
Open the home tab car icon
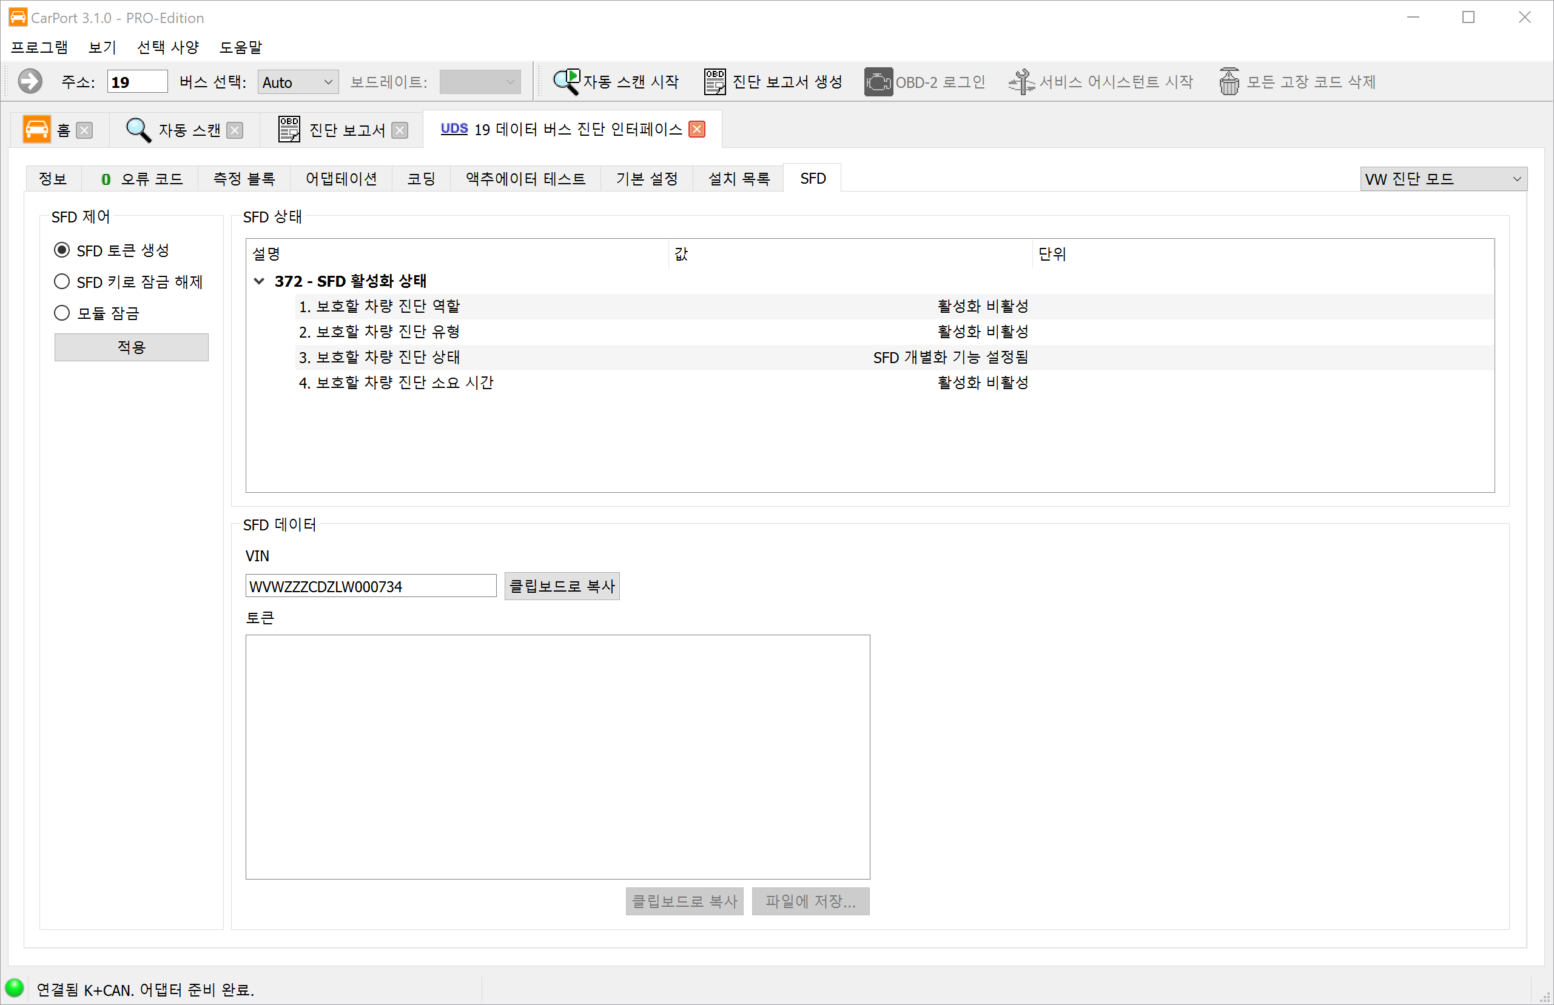[36, 129]
